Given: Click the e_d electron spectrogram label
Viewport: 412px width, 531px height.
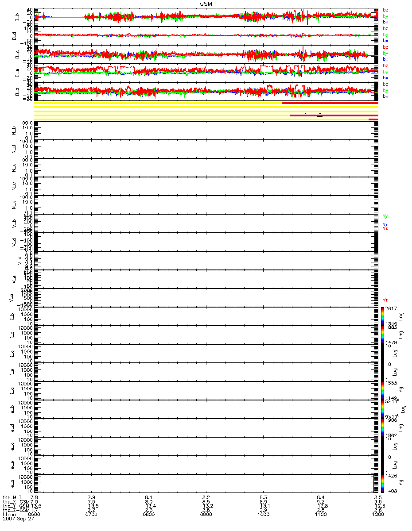Looking at the screenshot, I should pyautogui.click(x=12, y=428).
